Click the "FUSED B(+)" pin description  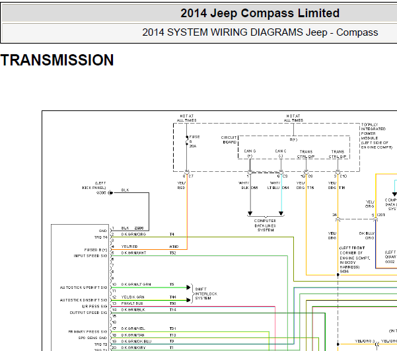tap(96, 250)
